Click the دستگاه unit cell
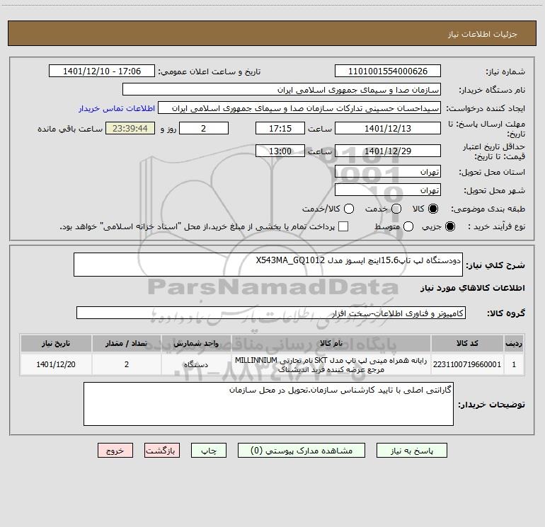The width and height of the screenshot is (545, 527). point(196,364)
